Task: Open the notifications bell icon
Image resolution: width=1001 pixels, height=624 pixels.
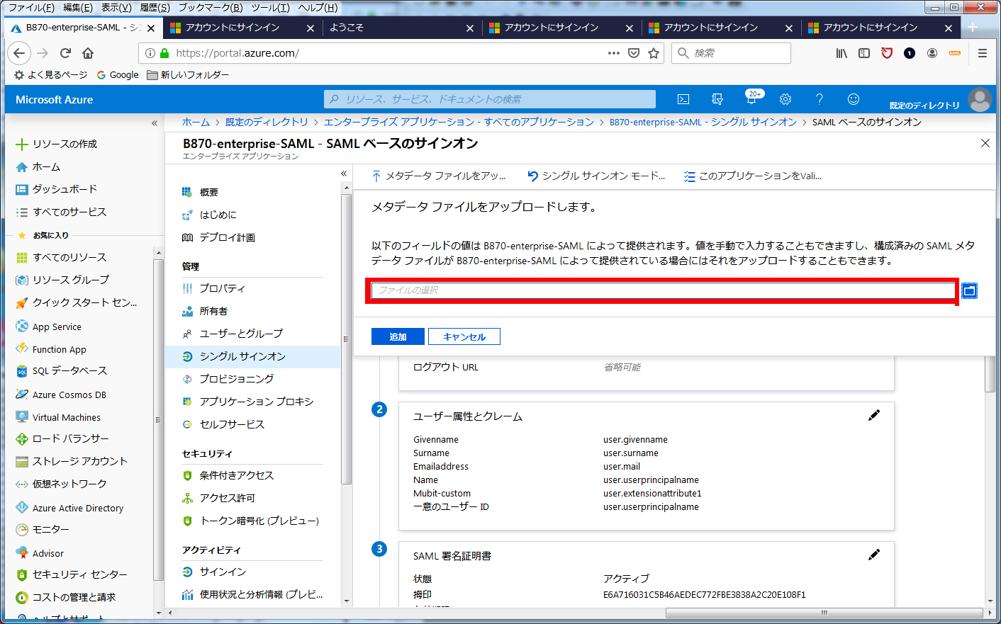Action: coord(751,99)
